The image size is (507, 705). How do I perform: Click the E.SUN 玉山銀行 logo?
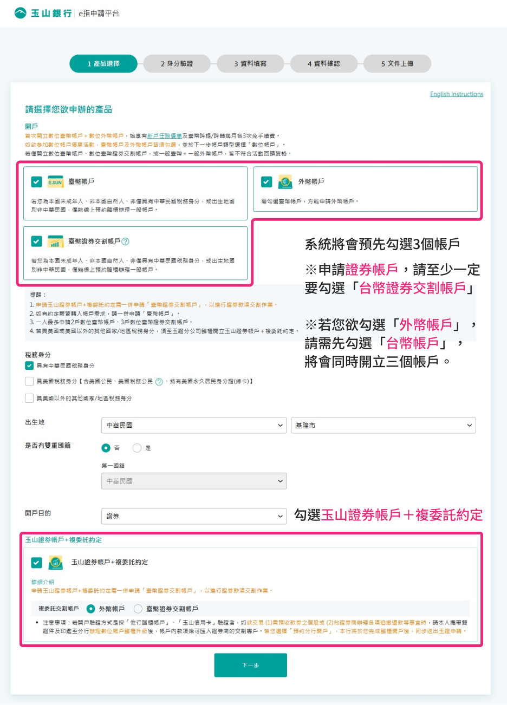pyautogui.click(x=43, y=13)
